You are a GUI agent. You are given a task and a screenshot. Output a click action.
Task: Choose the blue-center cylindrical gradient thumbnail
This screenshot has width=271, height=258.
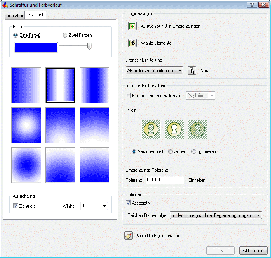tap(94, 85)
